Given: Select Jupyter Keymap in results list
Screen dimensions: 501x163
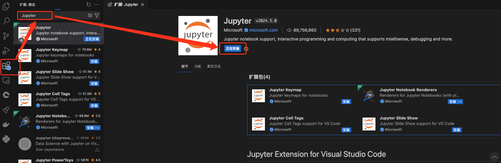Looking at the screenshot, I should point(59,56).
